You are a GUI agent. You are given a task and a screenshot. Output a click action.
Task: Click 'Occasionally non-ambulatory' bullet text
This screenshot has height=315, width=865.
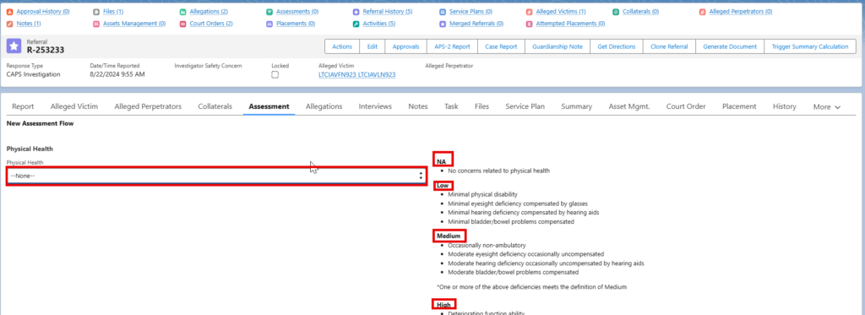(487, 245)
